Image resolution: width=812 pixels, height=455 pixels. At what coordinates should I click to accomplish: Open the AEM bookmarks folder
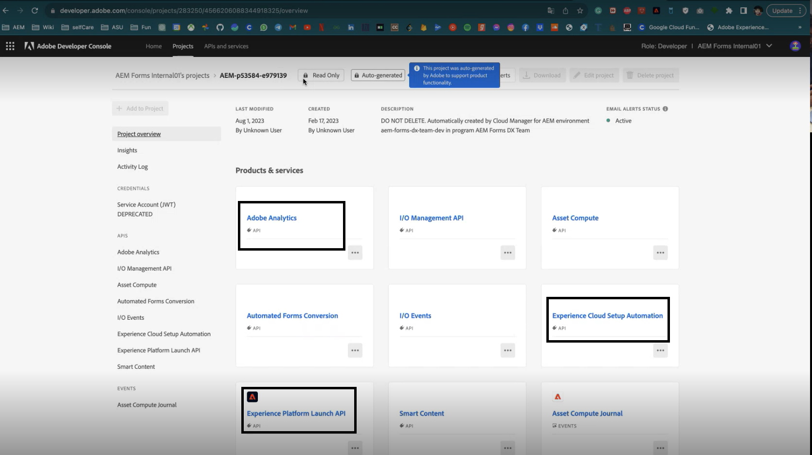pos(13,27)
